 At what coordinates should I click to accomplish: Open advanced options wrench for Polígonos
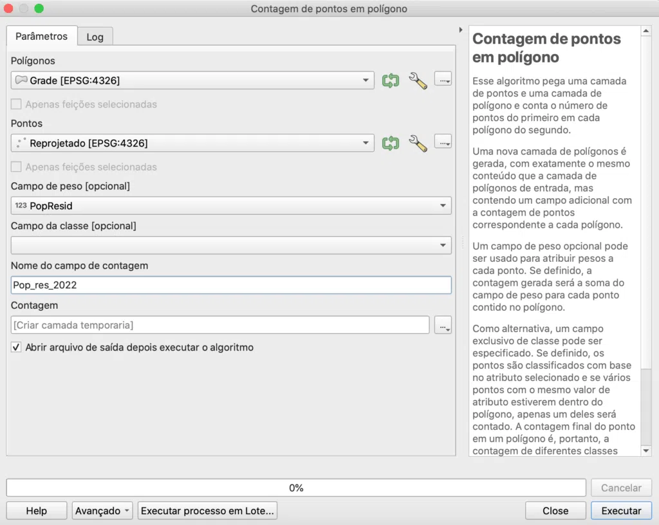click(418, 80)
